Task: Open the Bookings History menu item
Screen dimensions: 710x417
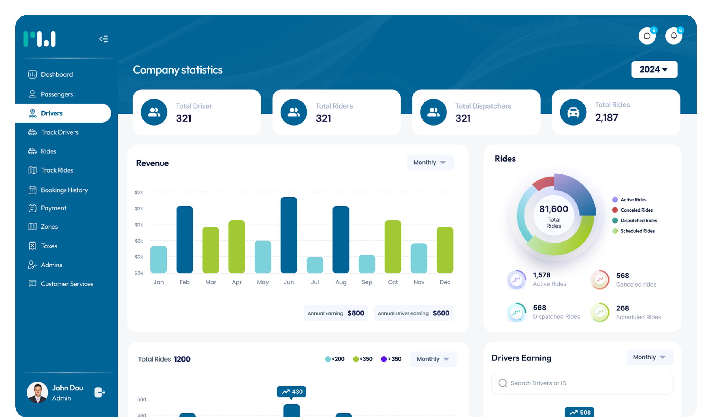Action: tap(64, 190)
